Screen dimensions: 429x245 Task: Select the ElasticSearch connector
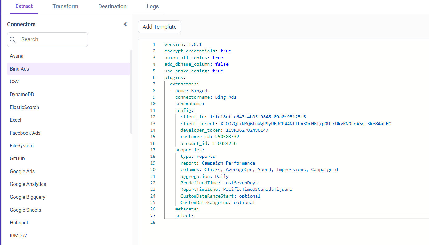24,107
